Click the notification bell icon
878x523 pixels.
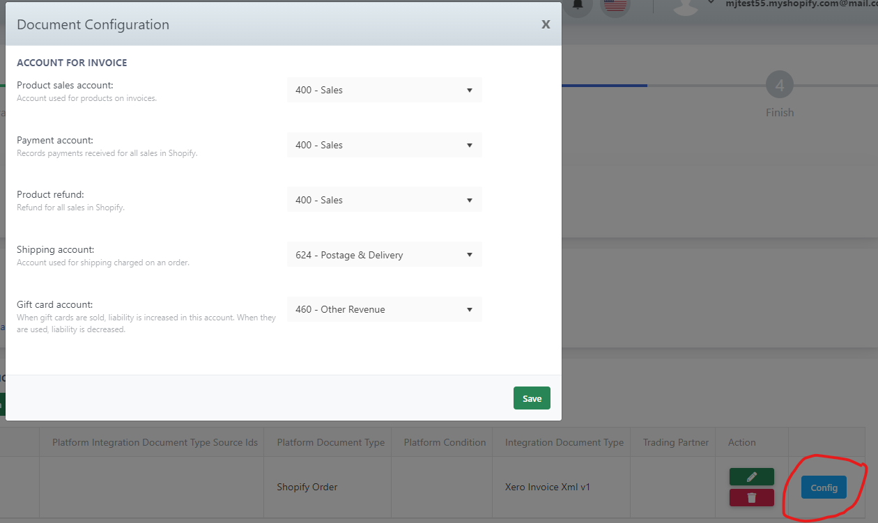[x=578, y=4]
